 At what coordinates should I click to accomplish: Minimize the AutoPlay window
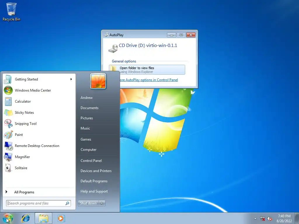pyautogui.click(x=171, y=35)
